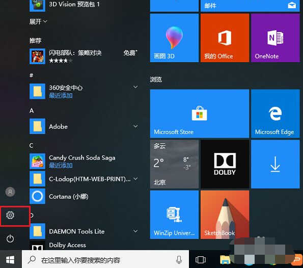The height and width of the screenshot is (268, 303).
Task: Open Task View from the taskbar
Action: (x=201, y=260)
